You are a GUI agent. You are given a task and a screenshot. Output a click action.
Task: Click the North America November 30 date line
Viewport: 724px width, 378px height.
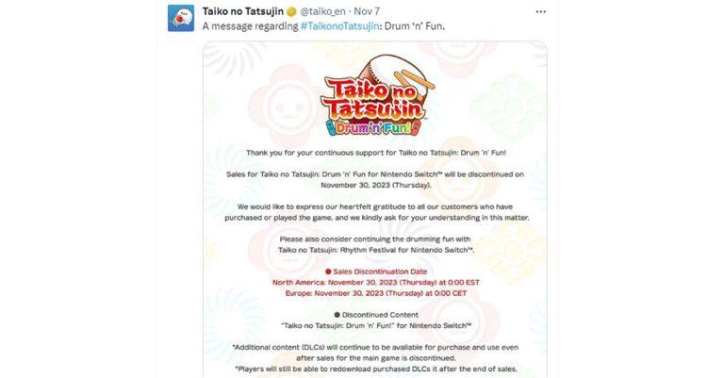coord(376,283)
